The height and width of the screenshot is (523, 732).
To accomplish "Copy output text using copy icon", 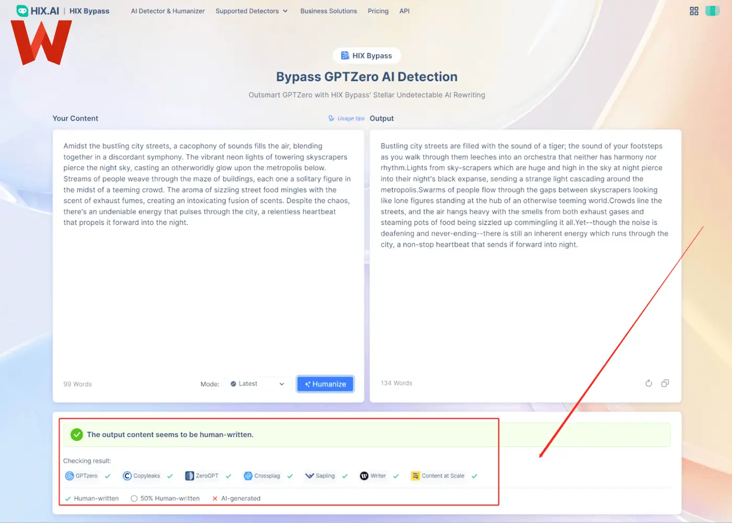I will (665, 383).
